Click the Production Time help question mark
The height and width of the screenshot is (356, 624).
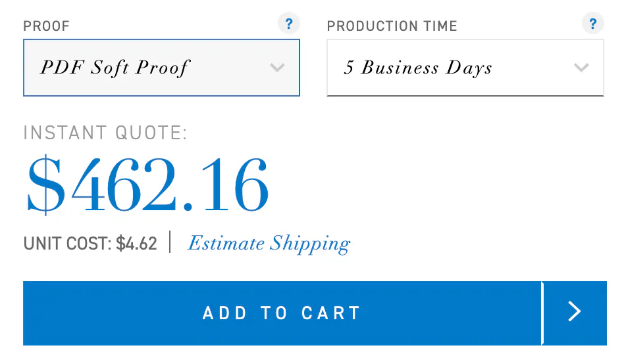[592, 24]
